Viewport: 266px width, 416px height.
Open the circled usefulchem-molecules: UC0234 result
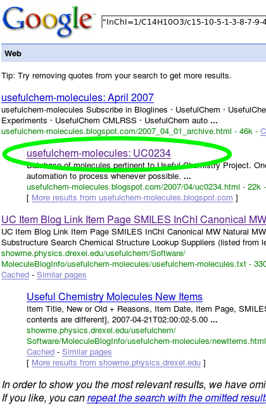point(99,154)
